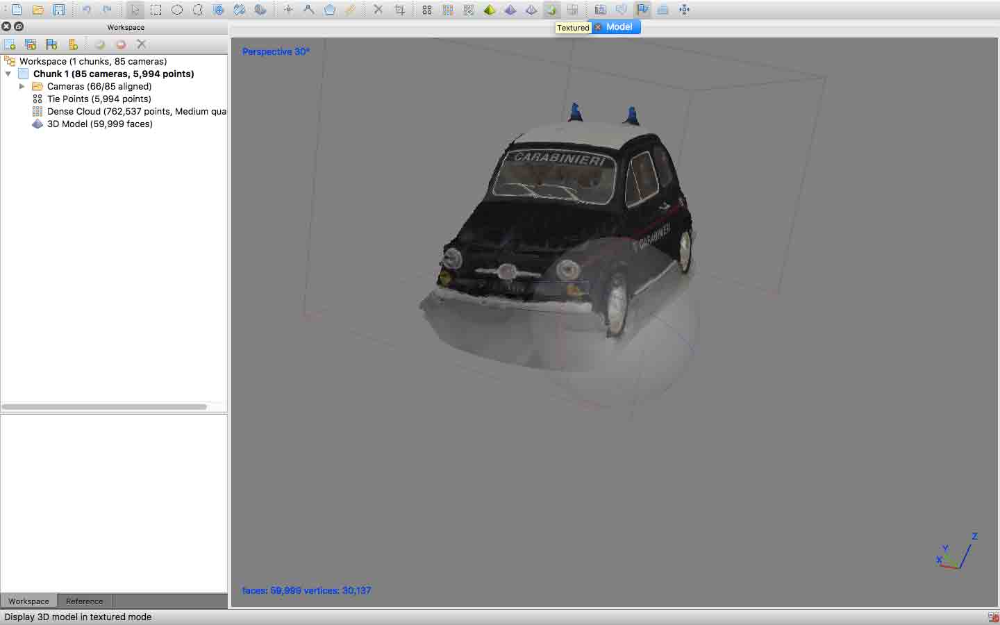Click the Perspective 30° viewport label

click(276, 51)
